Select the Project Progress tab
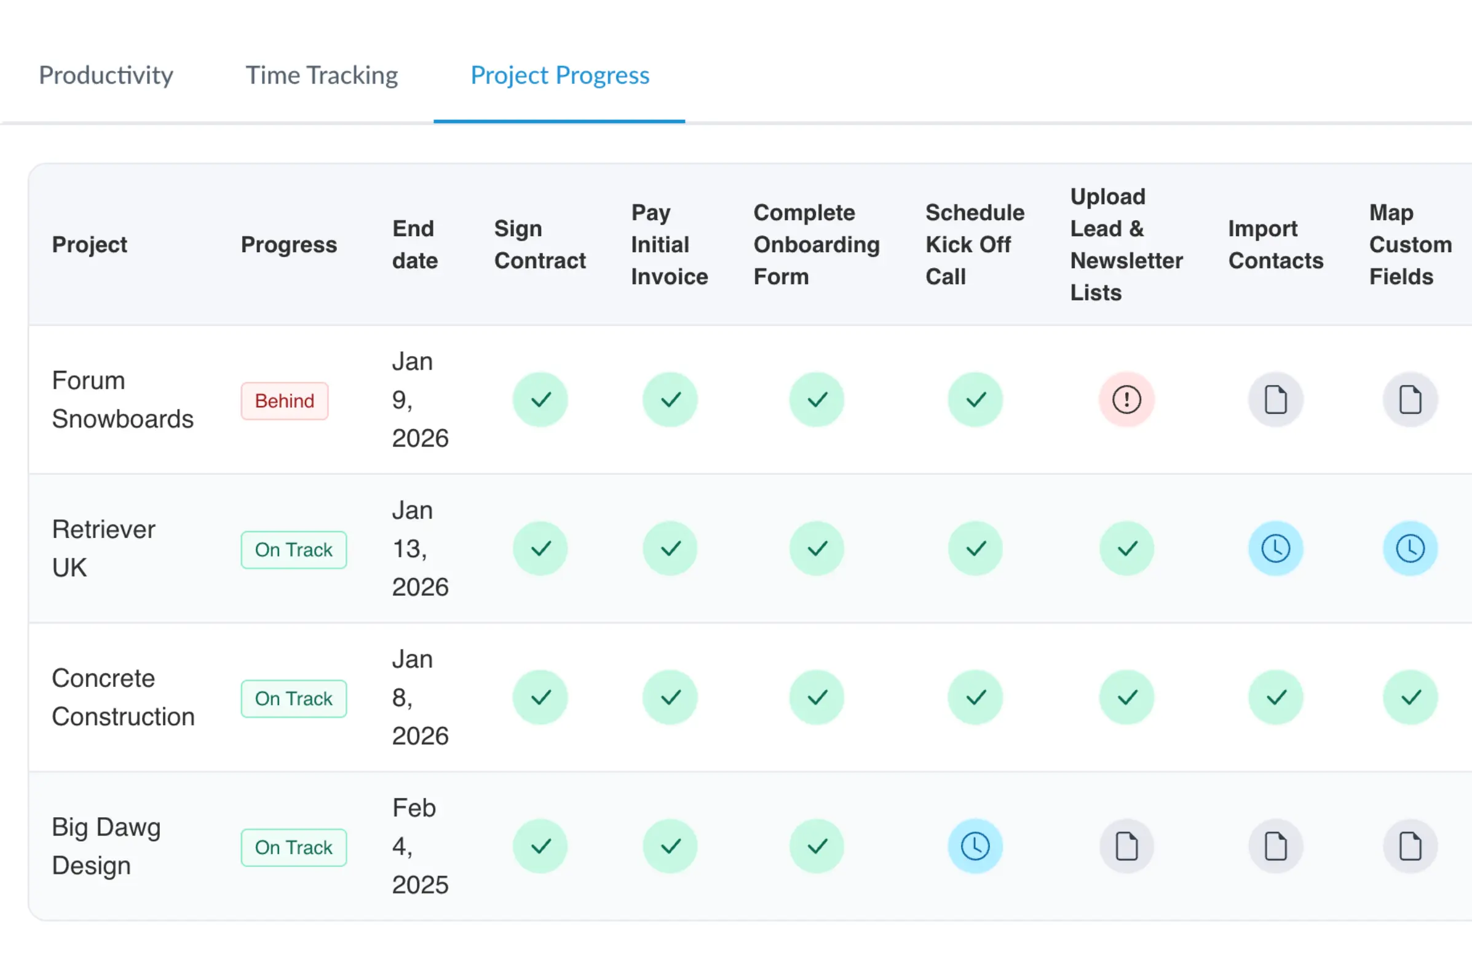 point(559,76)
